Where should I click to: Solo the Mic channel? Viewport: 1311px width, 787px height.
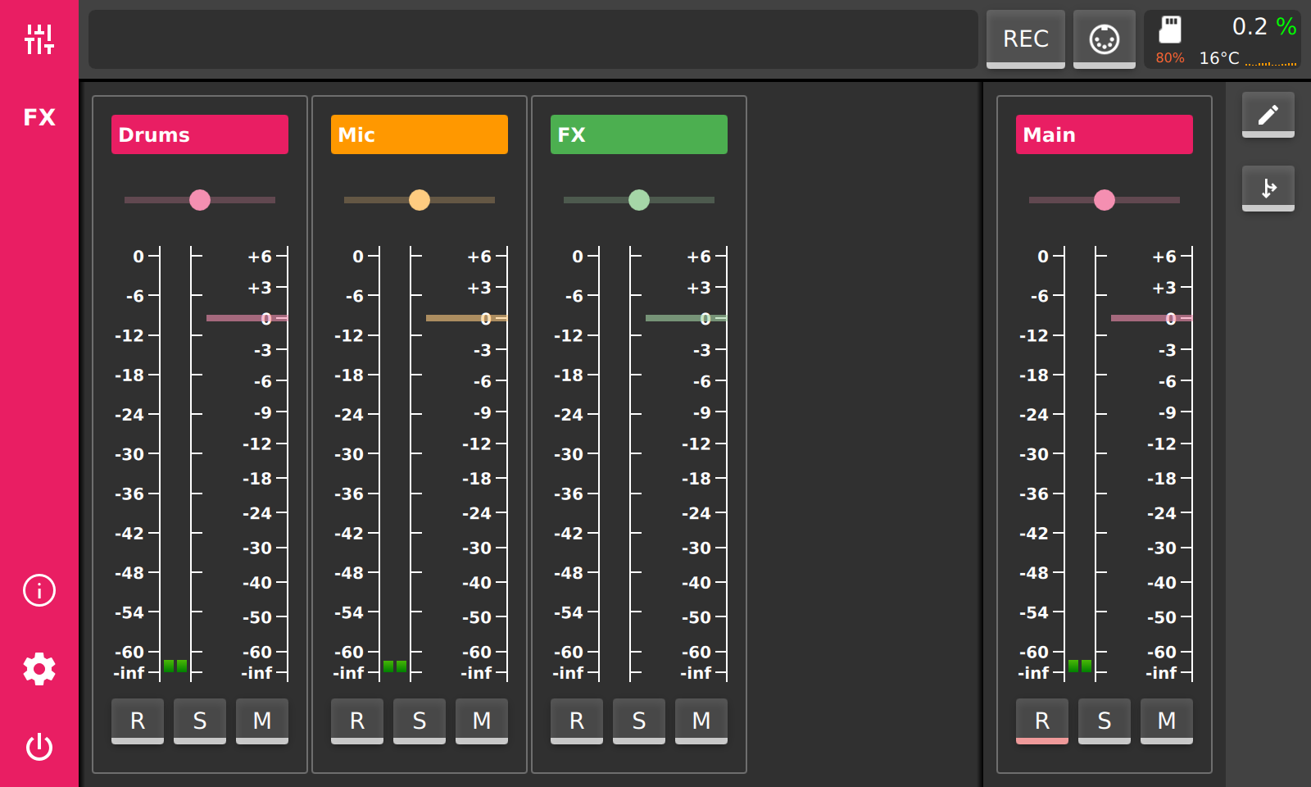tap(420, 721)
